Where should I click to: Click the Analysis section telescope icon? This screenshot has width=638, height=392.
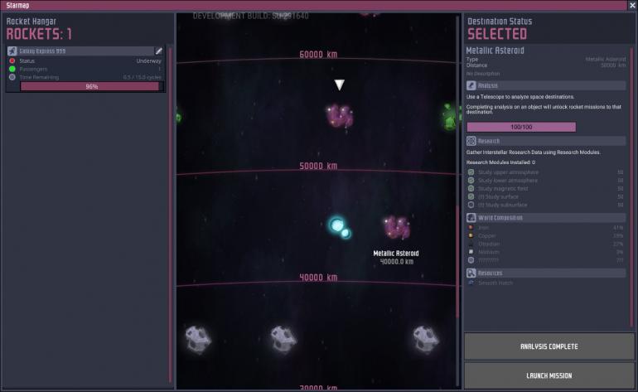[x=471, y=85]
